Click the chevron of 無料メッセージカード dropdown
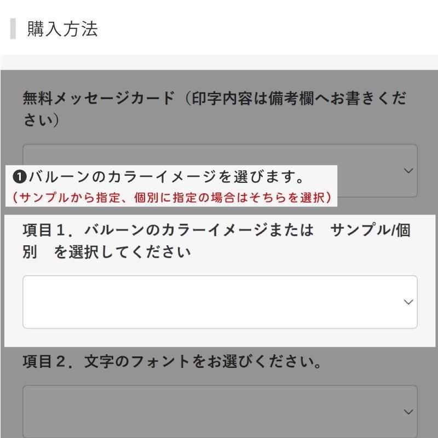The height and width of the screenshot is (438, 438). point(408,171)
